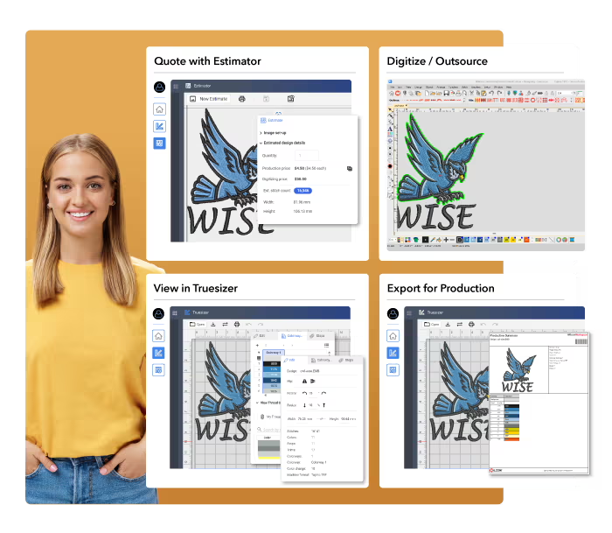
Task: Add a new colorway with plus icon
Action: pos(258,346)
